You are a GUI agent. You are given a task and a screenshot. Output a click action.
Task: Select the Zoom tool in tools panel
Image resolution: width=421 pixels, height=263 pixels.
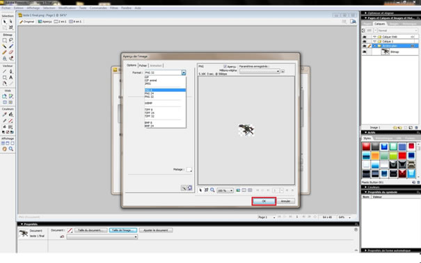11,149
